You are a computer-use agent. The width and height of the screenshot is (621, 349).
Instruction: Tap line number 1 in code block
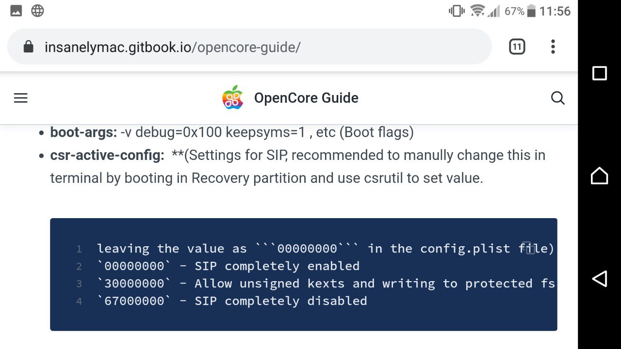click(x=79, y=249)
